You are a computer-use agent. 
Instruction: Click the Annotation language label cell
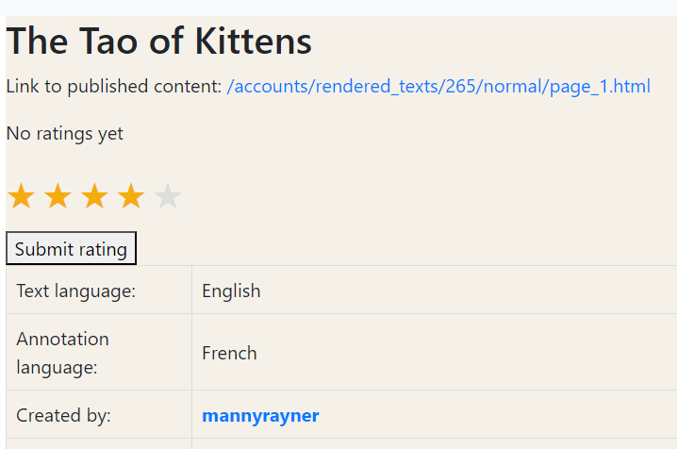[x=63, y=353]
